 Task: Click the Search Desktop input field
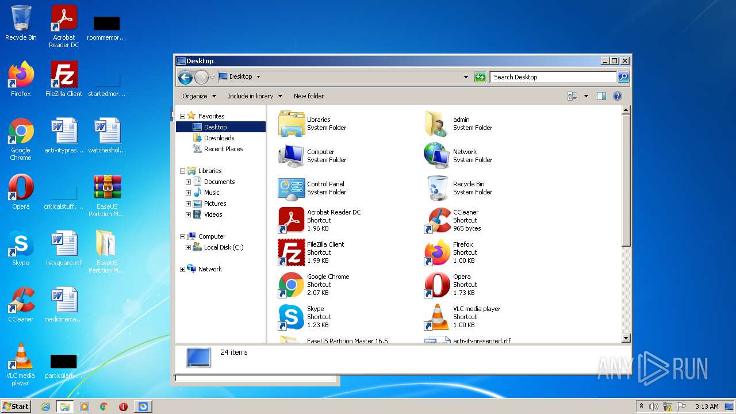coord(553,77)
